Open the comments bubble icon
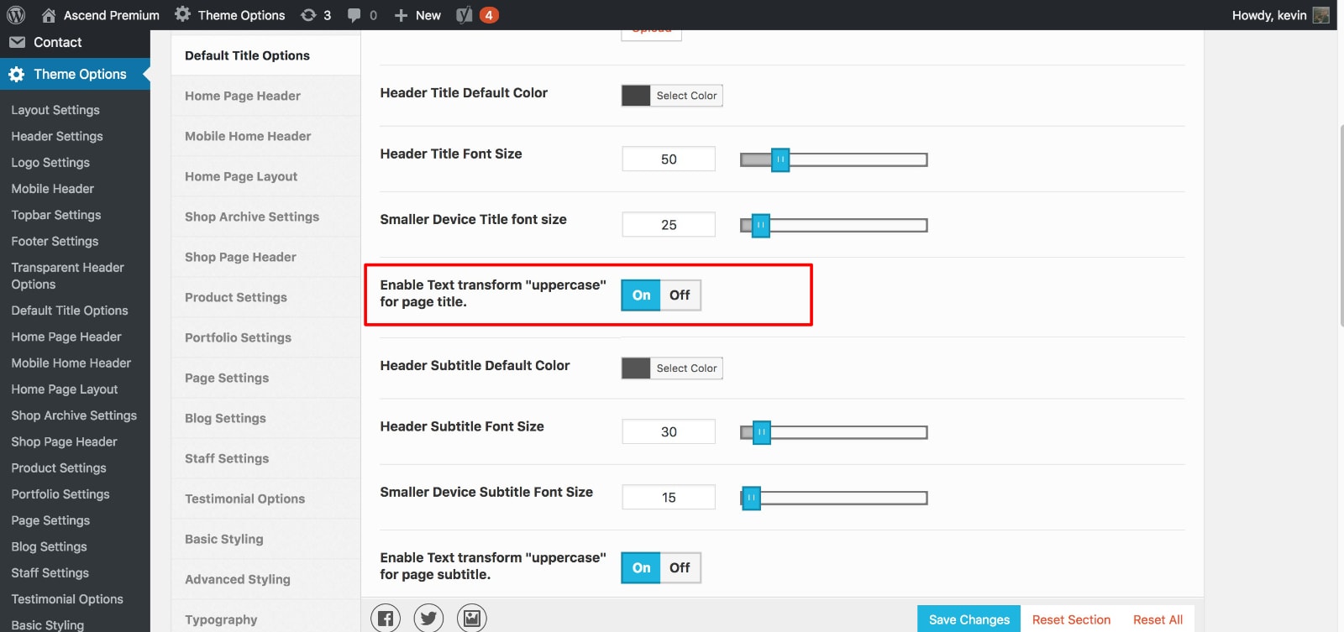The height and width of the screenshot is (632, 1344). pos(354,15)
